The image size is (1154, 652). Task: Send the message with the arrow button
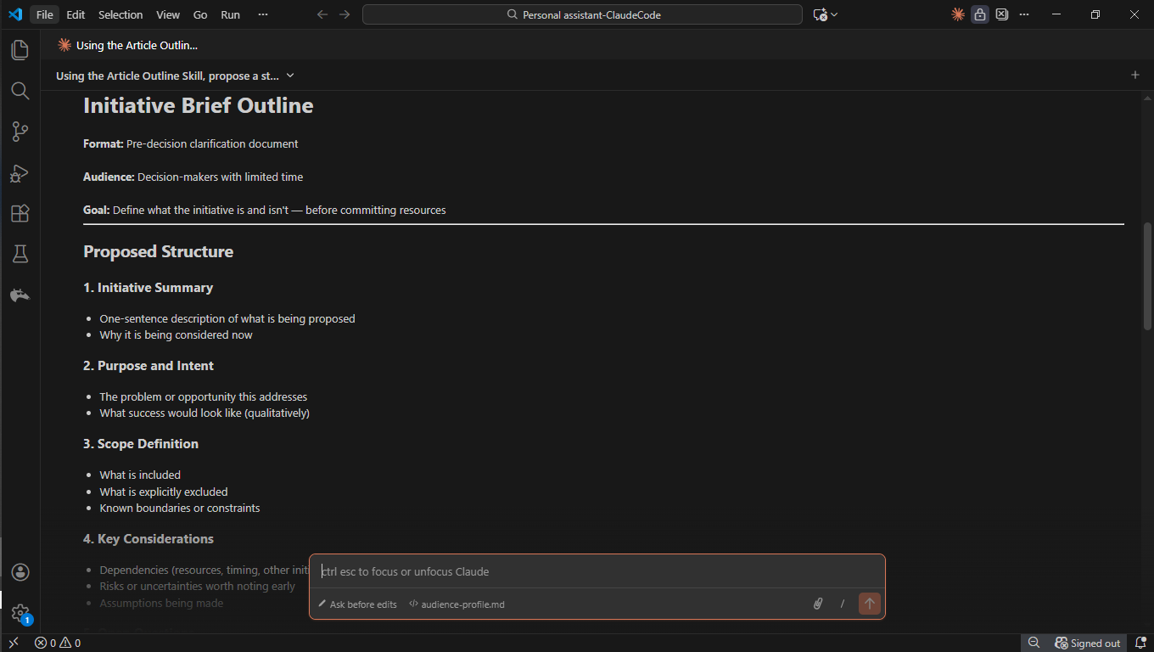[x=869, y=604]
